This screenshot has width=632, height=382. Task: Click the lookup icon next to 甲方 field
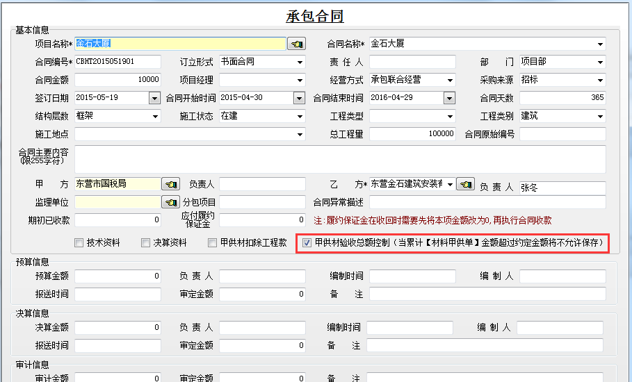(x=170, y=184)
